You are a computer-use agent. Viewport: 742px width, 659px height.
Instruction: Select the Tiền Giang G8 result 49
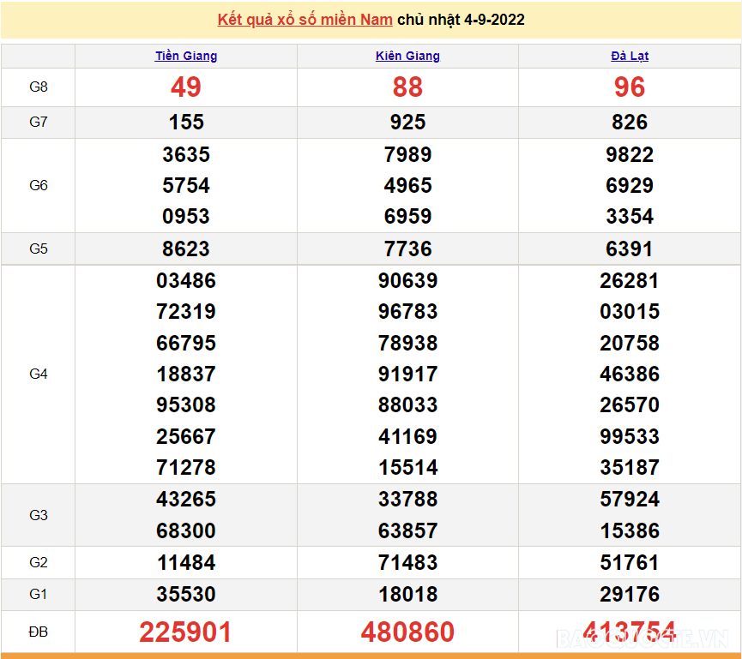(186, 87)
